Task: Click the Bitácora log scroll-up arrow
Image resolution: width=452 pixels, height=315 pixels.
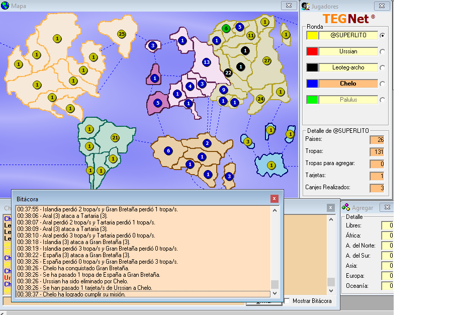Action: pos(275,210)
